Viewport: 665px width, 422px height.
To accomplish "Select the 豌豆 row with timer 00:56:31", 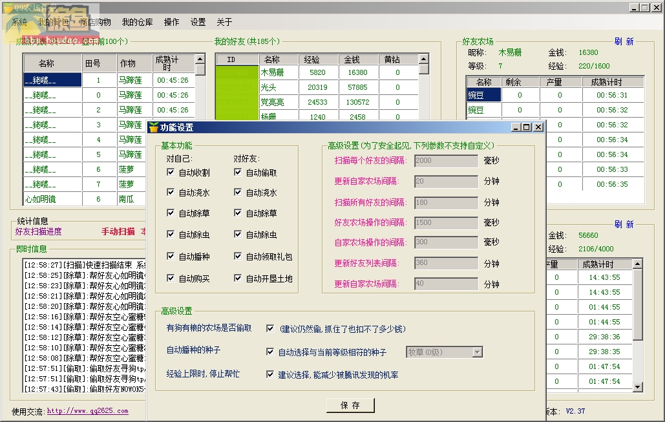I will [x=554, y=95].
